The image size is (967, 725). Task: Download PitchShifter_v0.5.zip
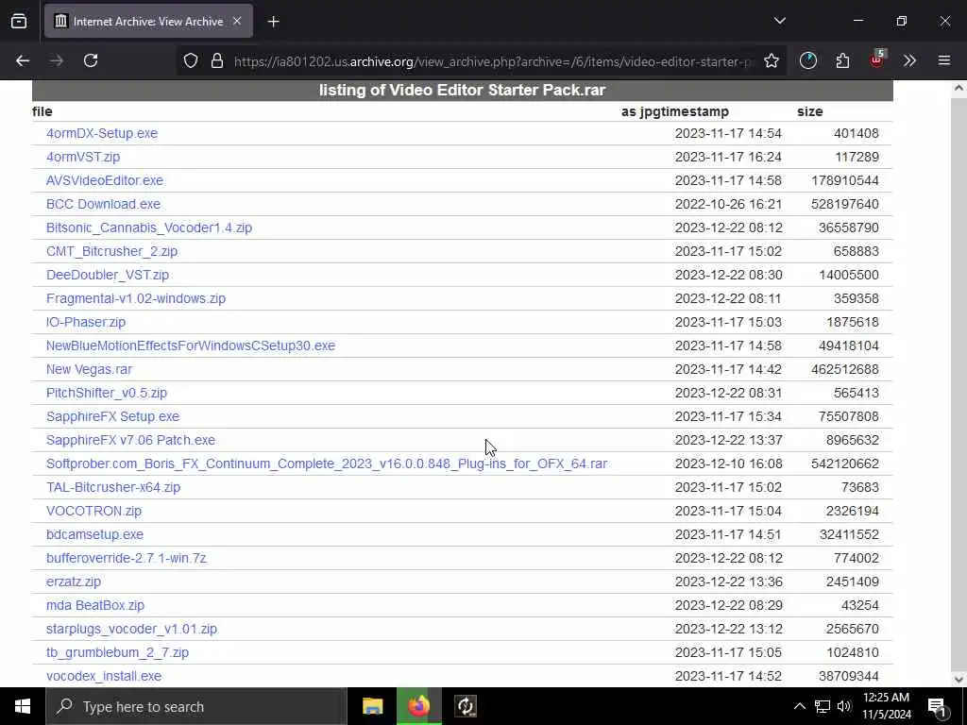[107, 393]
